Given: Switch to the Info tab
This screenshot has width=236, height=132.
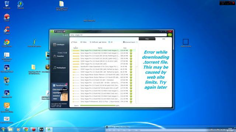Looking at the screenshot, I should (x=164, y=39).
